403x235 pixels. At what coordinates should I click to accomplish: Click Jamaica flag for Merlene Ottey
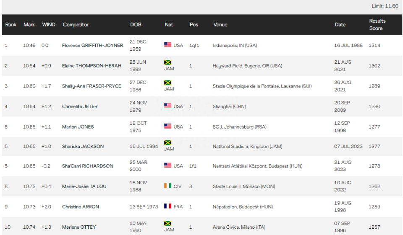(x=167, y=224)
